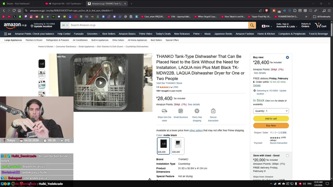Open Refrigerators & Freezers subcategory

point(57,40)
